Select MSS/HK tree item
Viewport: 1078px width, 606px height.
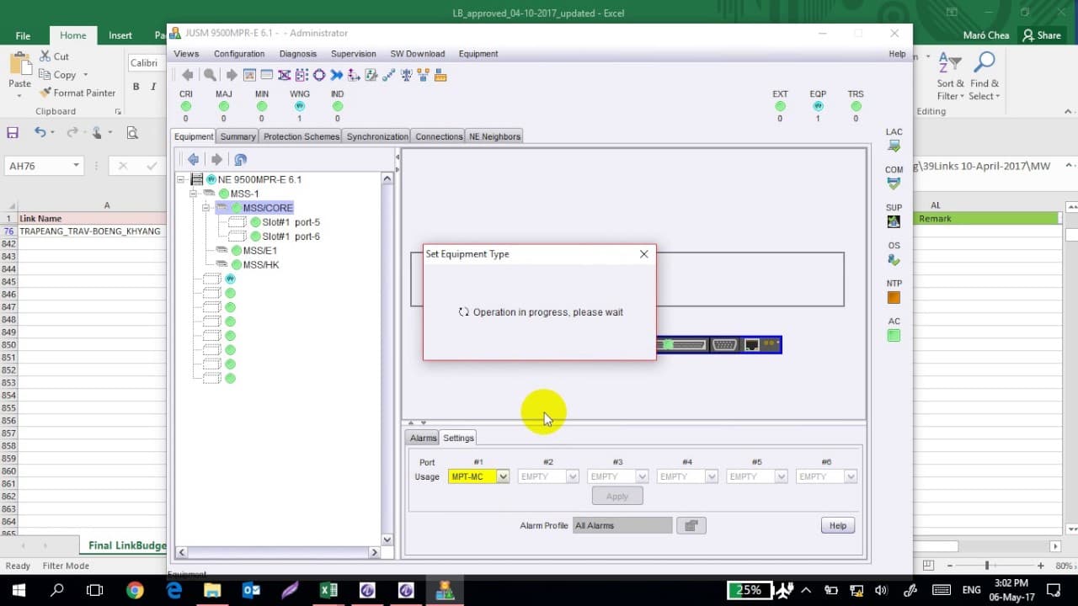[x=260, y=265]
